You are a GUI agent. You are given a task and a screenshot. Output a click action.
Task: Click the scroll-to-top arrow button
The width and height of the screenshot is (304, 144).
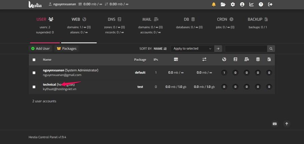(287, 124)
